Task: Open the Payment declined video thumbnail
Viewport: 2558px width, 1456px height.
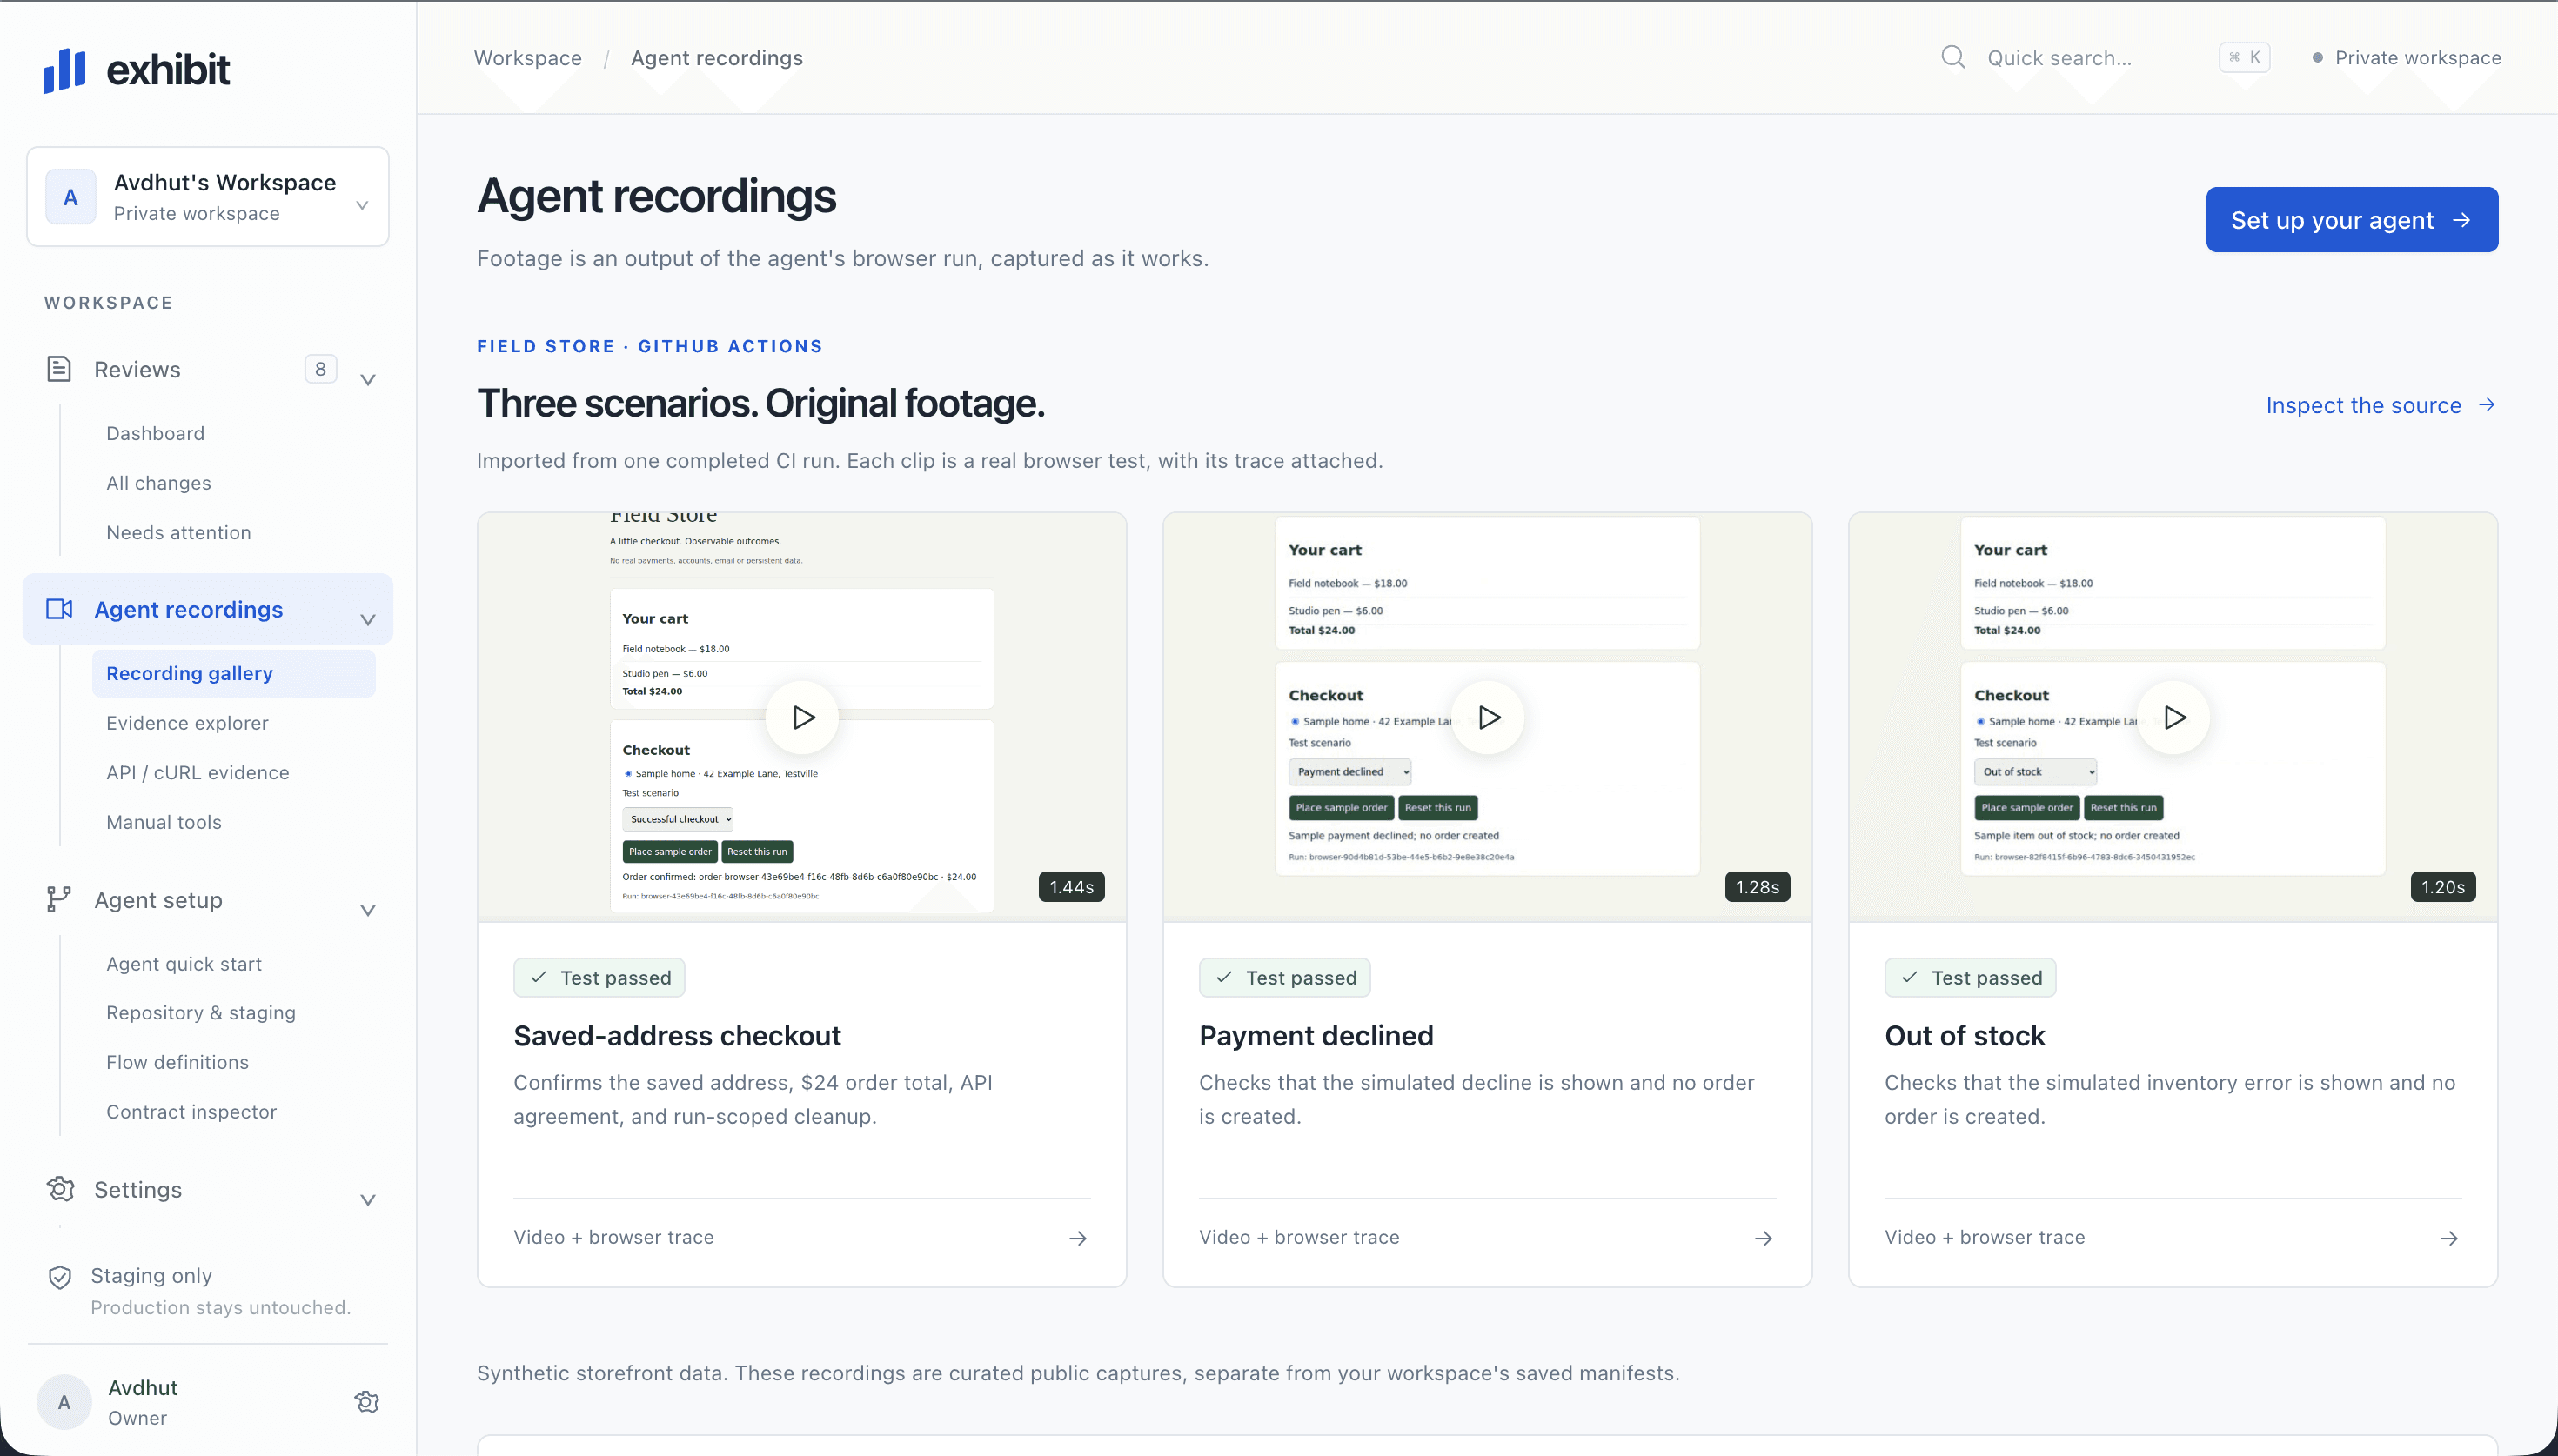Action: 1488,717
